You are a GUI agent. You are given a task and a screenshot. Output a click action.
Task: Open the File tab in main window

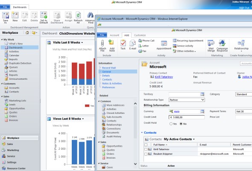pos(5,7)
